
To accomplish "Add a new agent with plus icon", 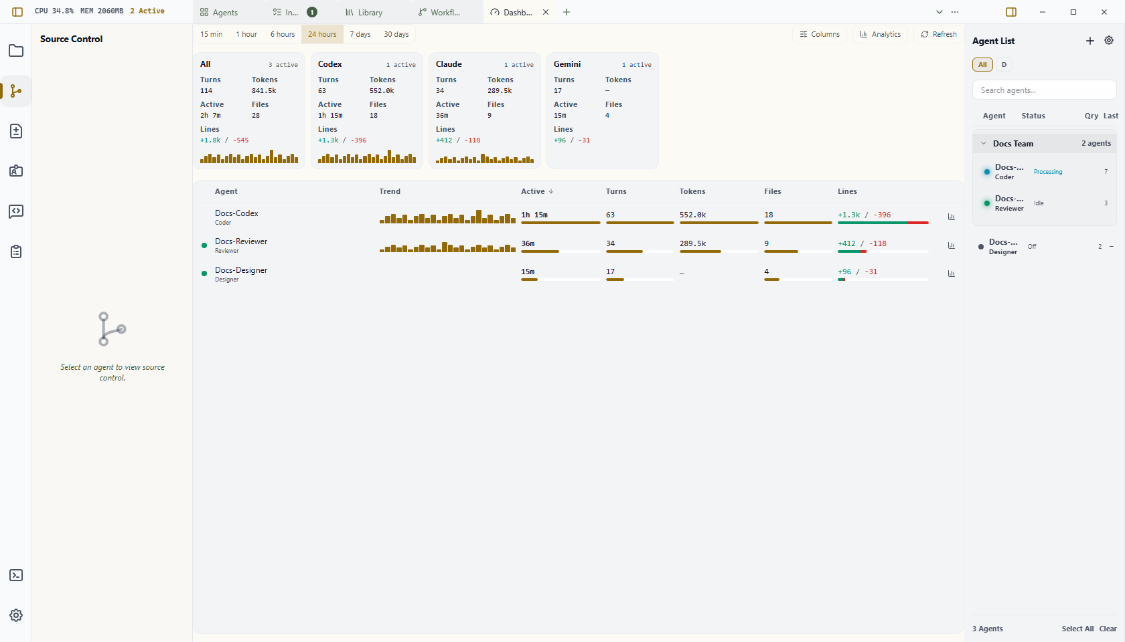I will click(1090, 41).
